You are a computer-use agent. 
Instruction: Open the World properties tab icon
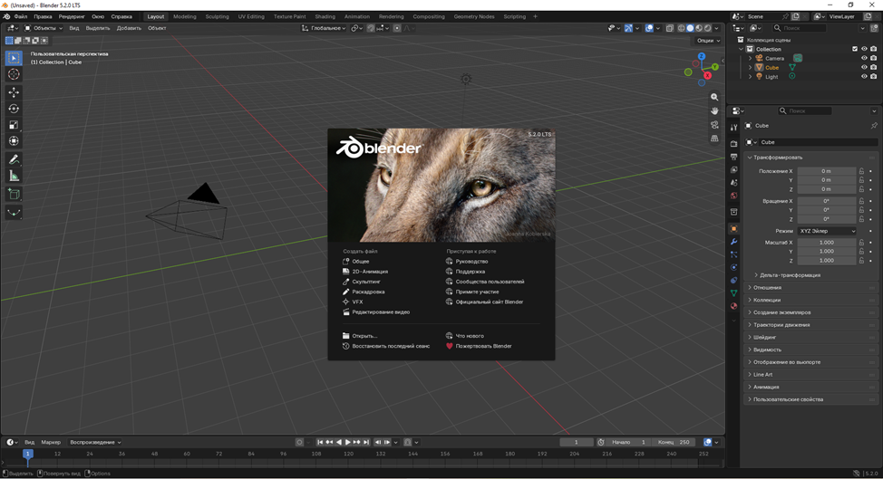pos(733,196)
